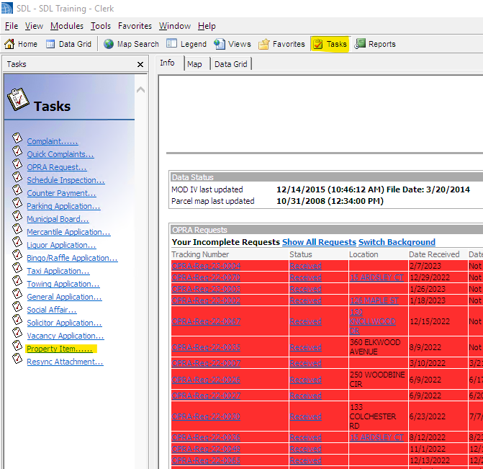Open the Complaint task link

(x=53, y=141)
